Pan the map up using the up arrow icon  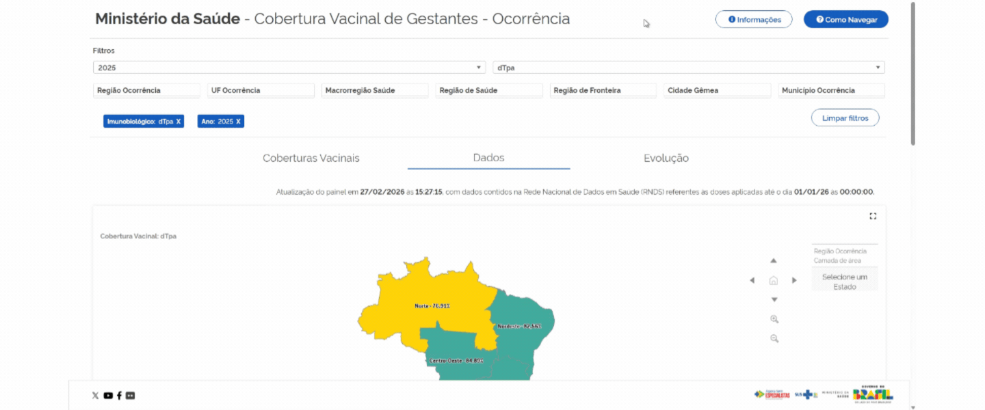click(x=774, y=260)
